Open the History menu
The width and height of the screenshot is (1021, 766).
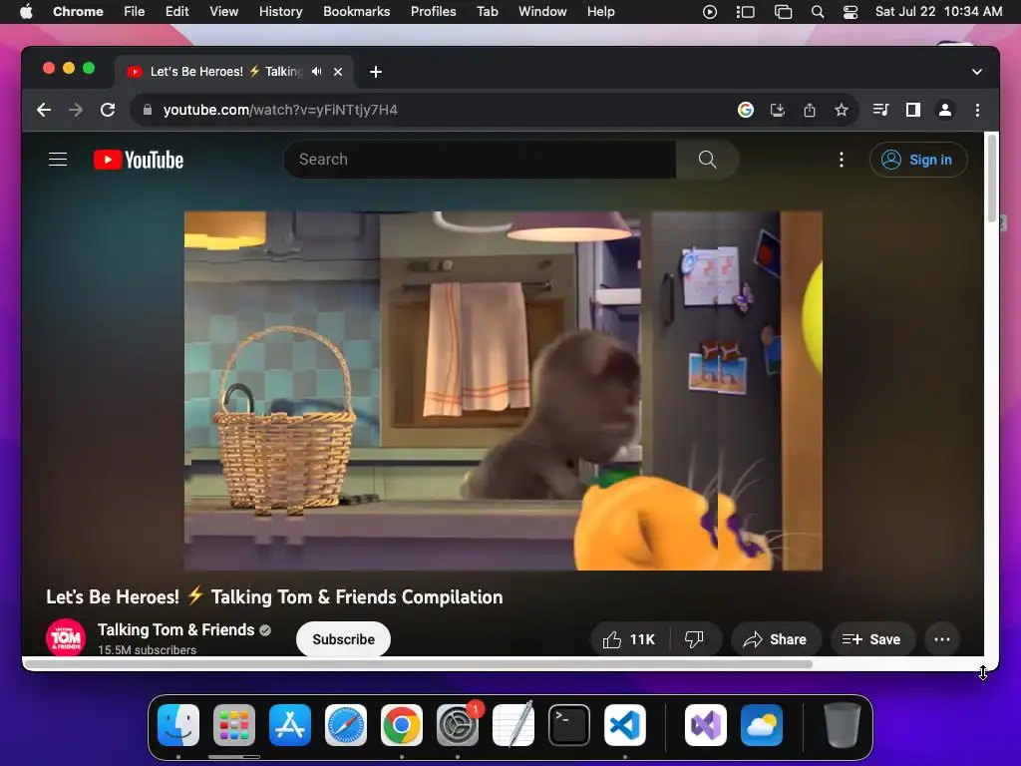coord(280,12)
